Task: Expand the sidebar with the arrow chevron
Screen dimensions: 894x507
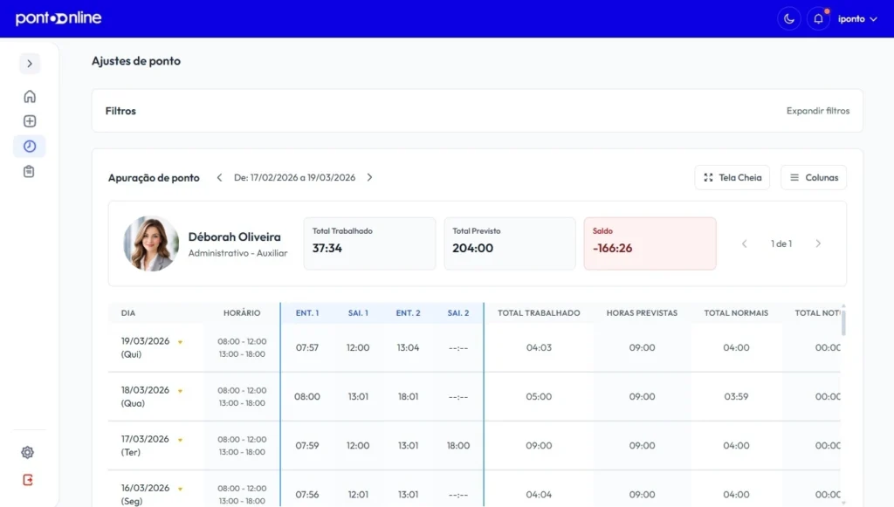Action: (29, 63)
